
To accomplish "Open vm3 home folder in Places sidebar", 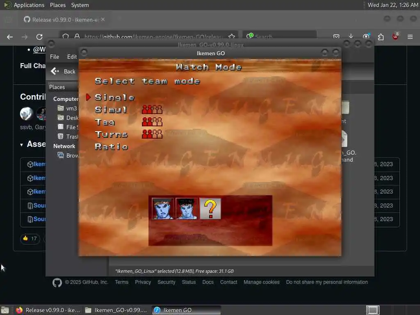I will click(68, 108).
